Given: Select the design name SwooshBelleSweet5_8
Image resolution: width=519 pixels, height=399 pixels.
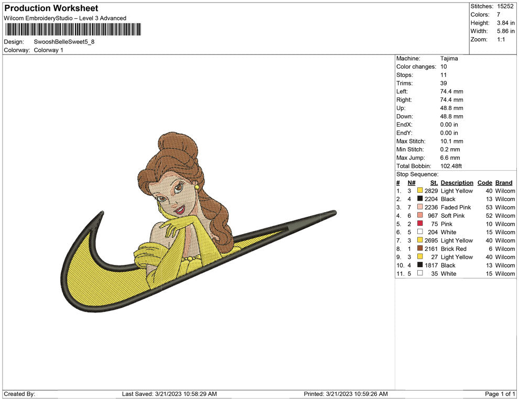Looking at the screenshot, I should pyautogui.click(x=64, y=42).
